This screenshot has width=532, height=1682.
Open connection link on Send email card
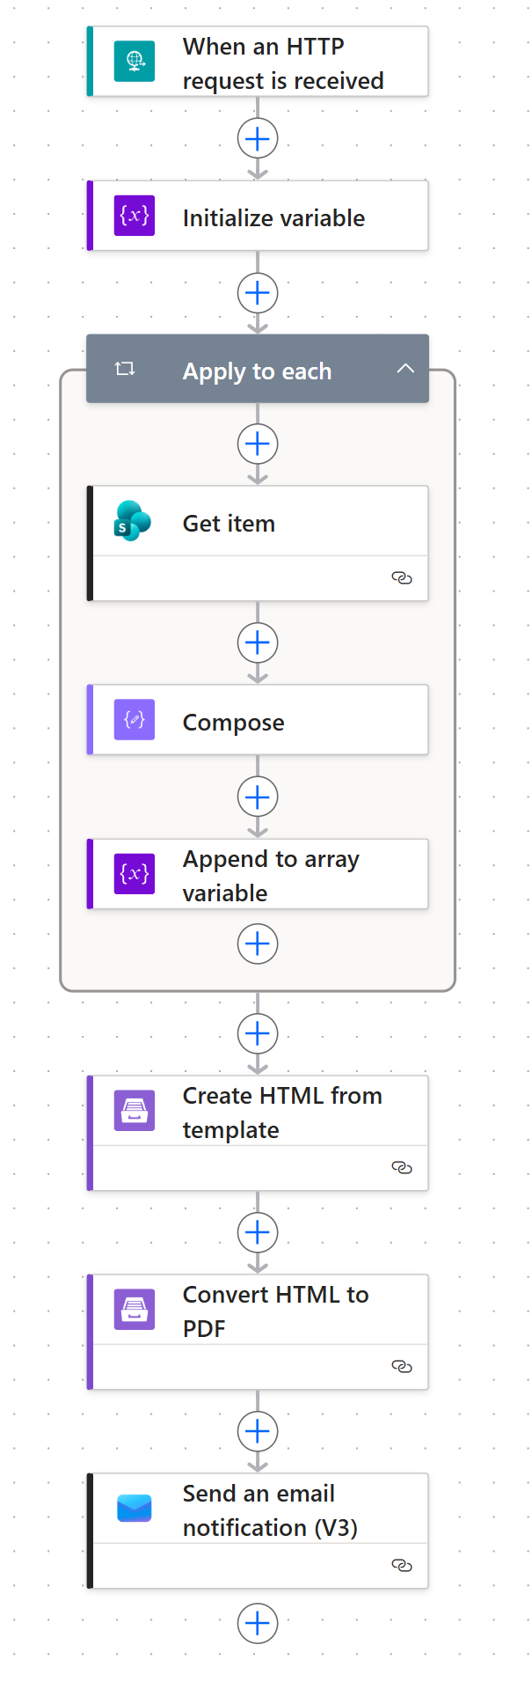[402, 1566]
